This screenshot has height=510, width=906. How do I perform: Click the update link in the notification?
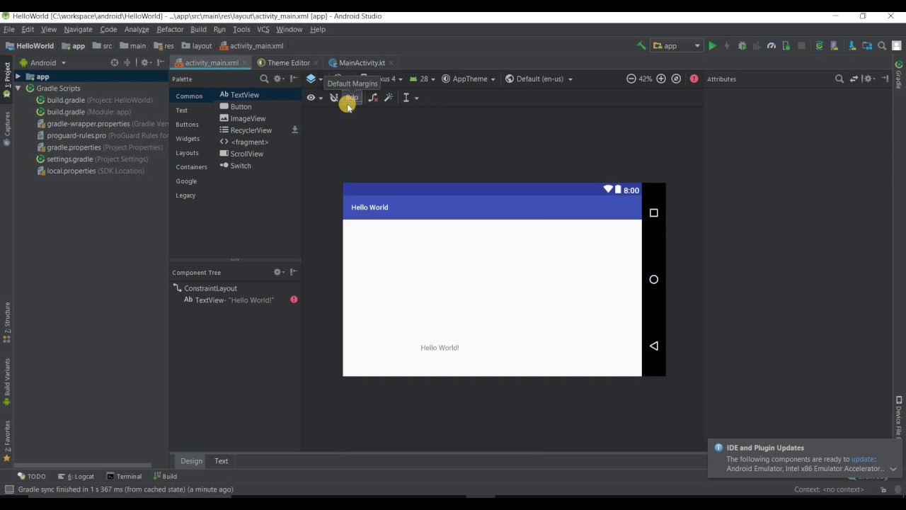863,459
